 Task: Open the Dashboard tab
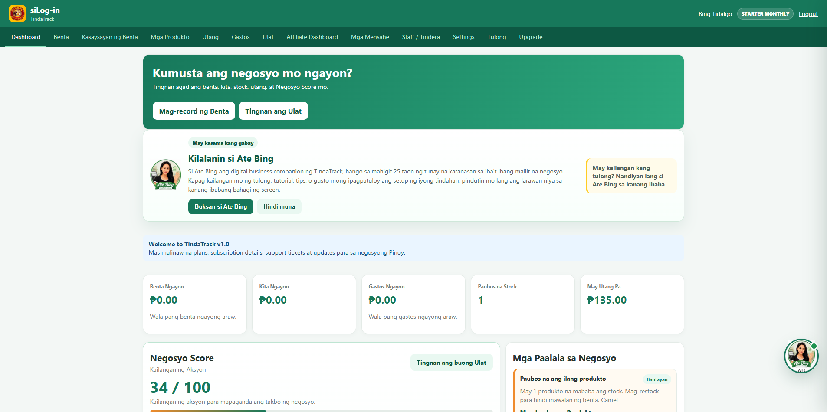[26, 37]
